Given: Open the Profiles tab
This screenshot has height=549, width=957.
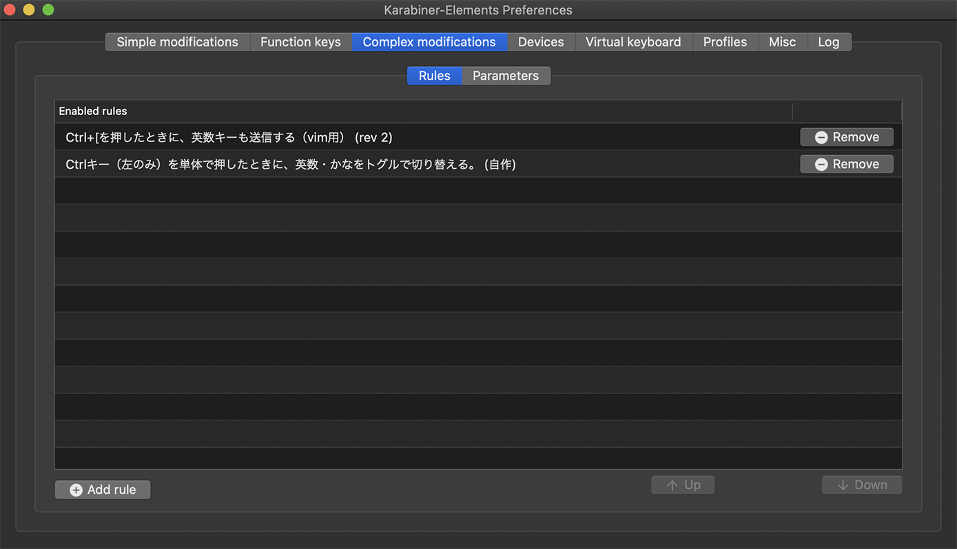Looking at the screenshot, I should [725, 42].
